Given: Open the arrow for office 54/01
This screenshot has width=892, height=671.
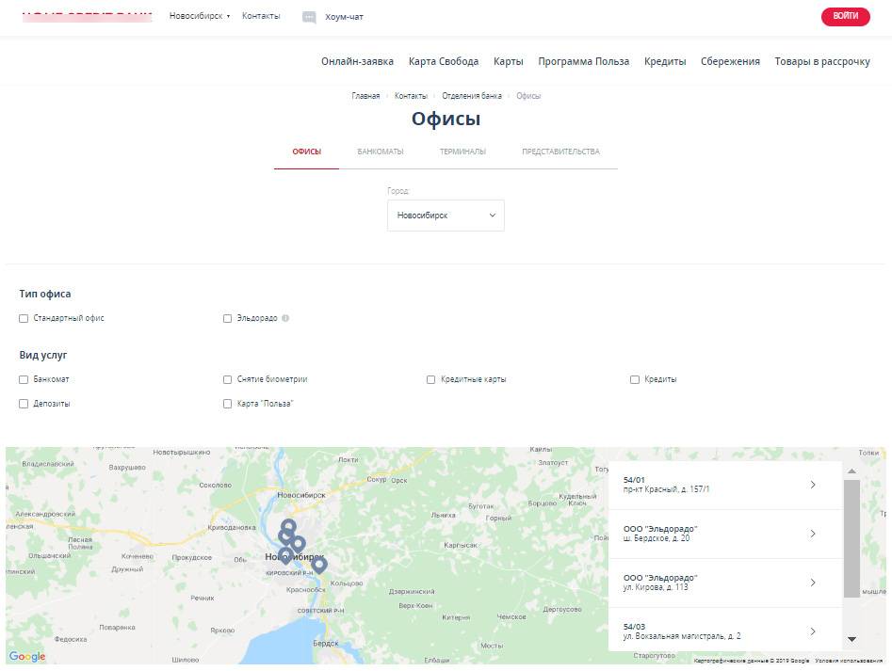Looking at the screenshot, I should point(813,485).
